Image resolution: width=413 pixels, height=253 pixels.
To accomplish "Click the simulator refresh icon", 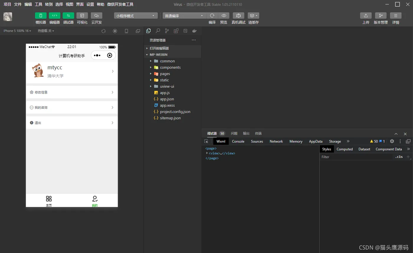I will (x=104, y=31).
